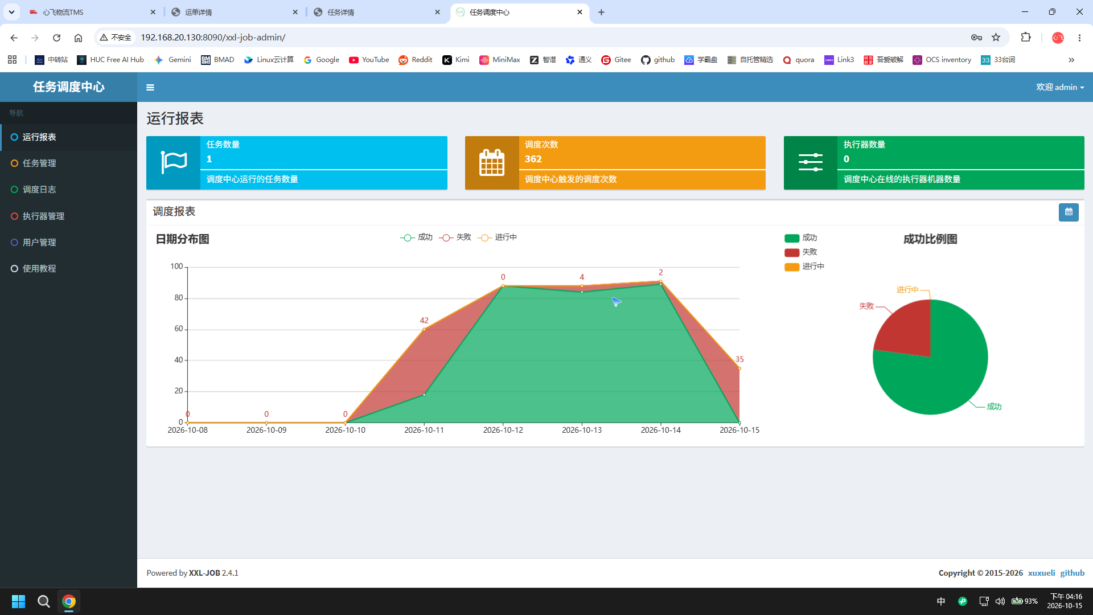Viewport: 1093px width, 615px height.
Task: Click the sliders icon on executor count card
Action: point(811,163)
